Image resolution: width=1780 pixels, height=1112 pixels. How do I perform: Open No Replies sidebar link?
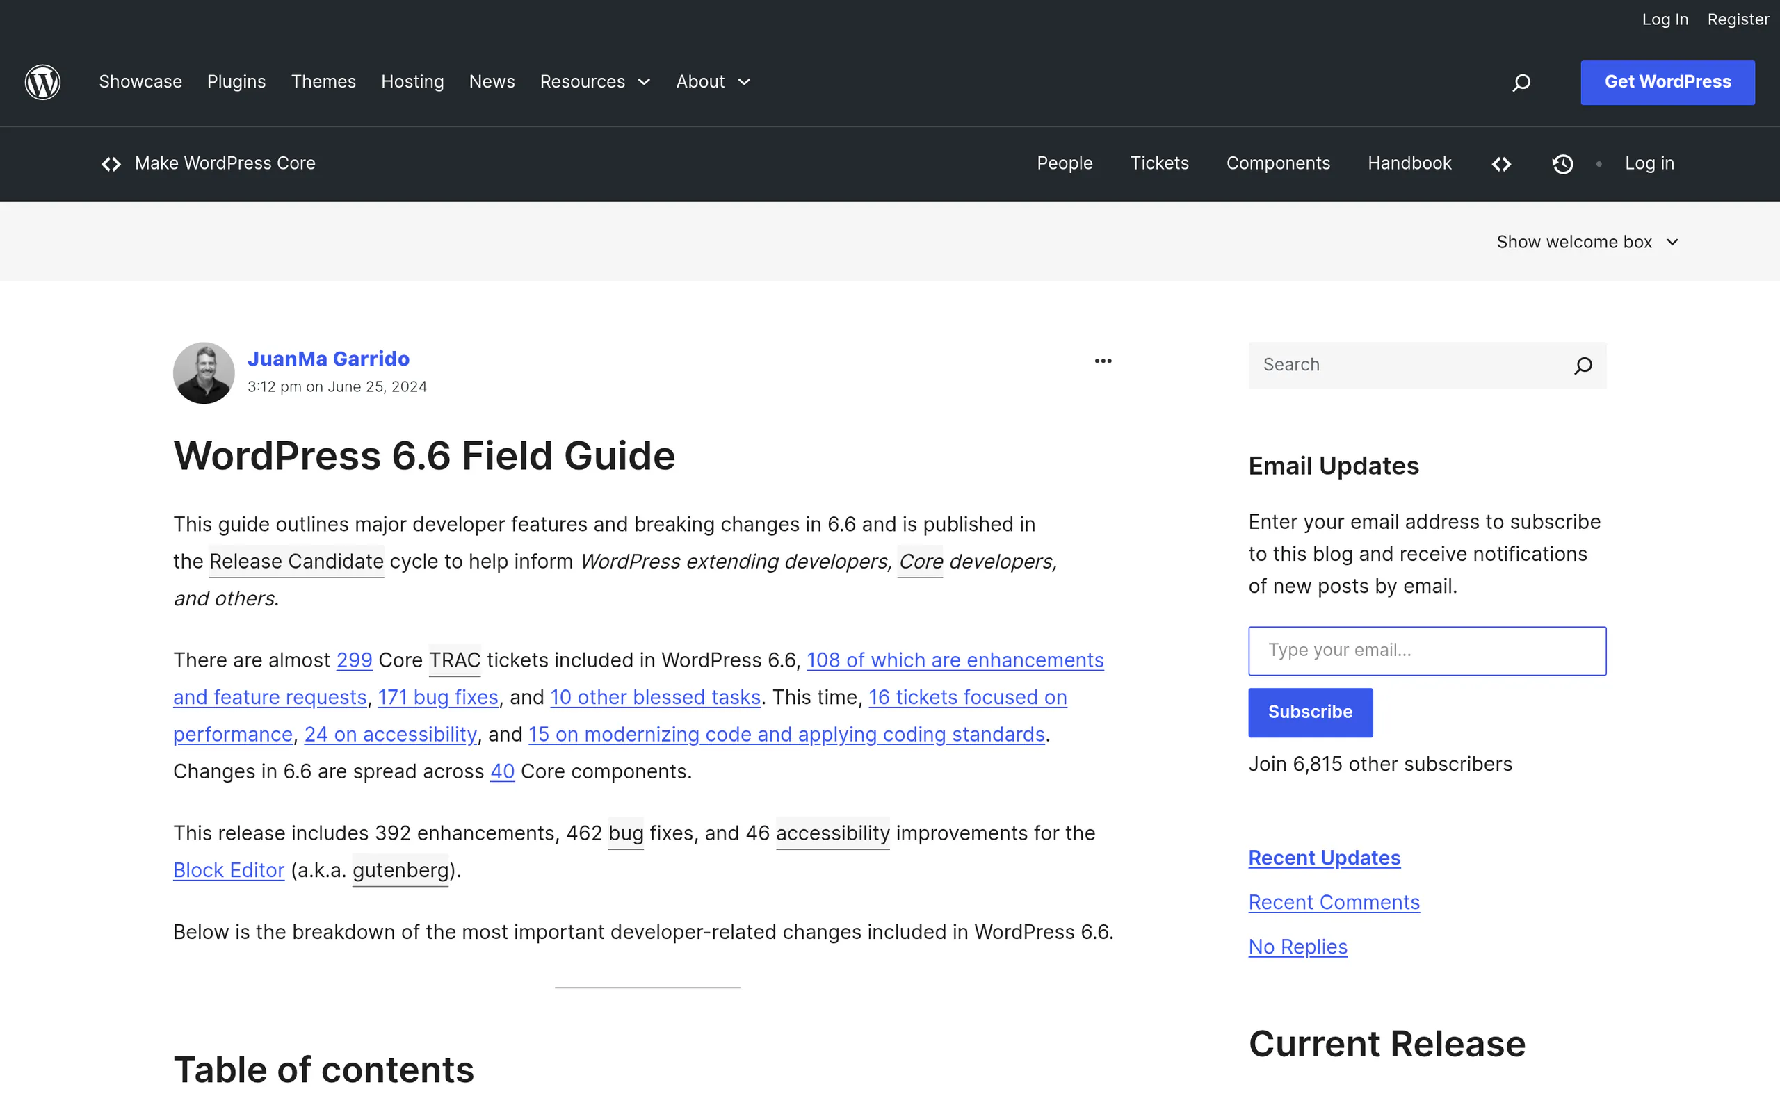[1297, 947]
